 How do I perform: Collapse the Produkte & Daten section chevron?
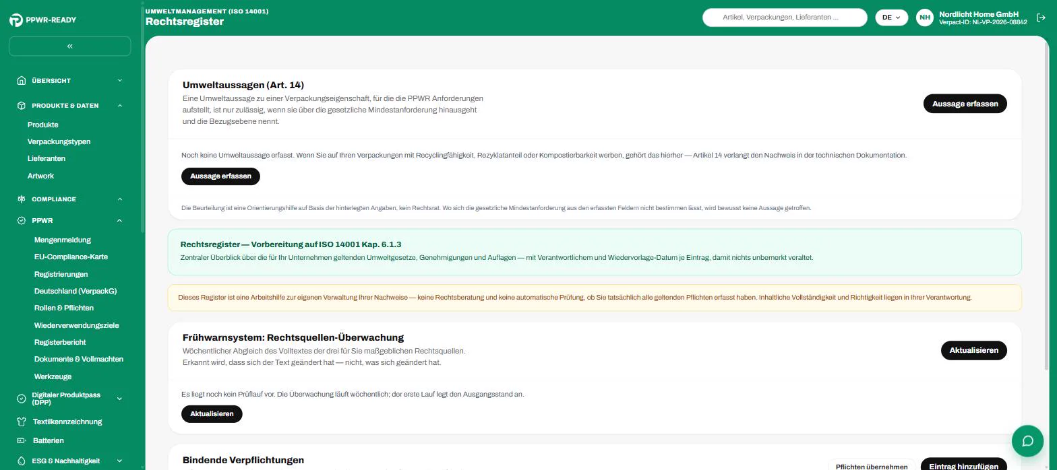(120, 106)
